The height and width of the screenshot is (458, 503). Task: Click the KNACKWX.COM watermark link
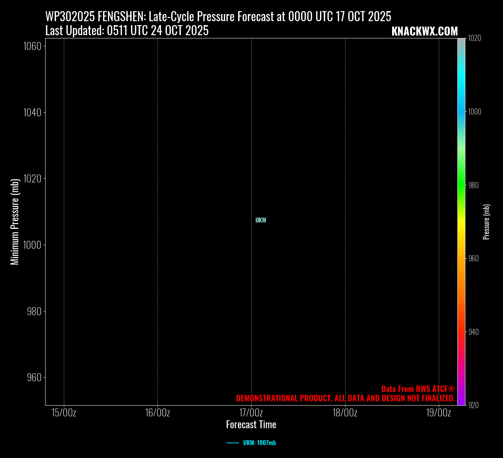click(x=424, y=32)
